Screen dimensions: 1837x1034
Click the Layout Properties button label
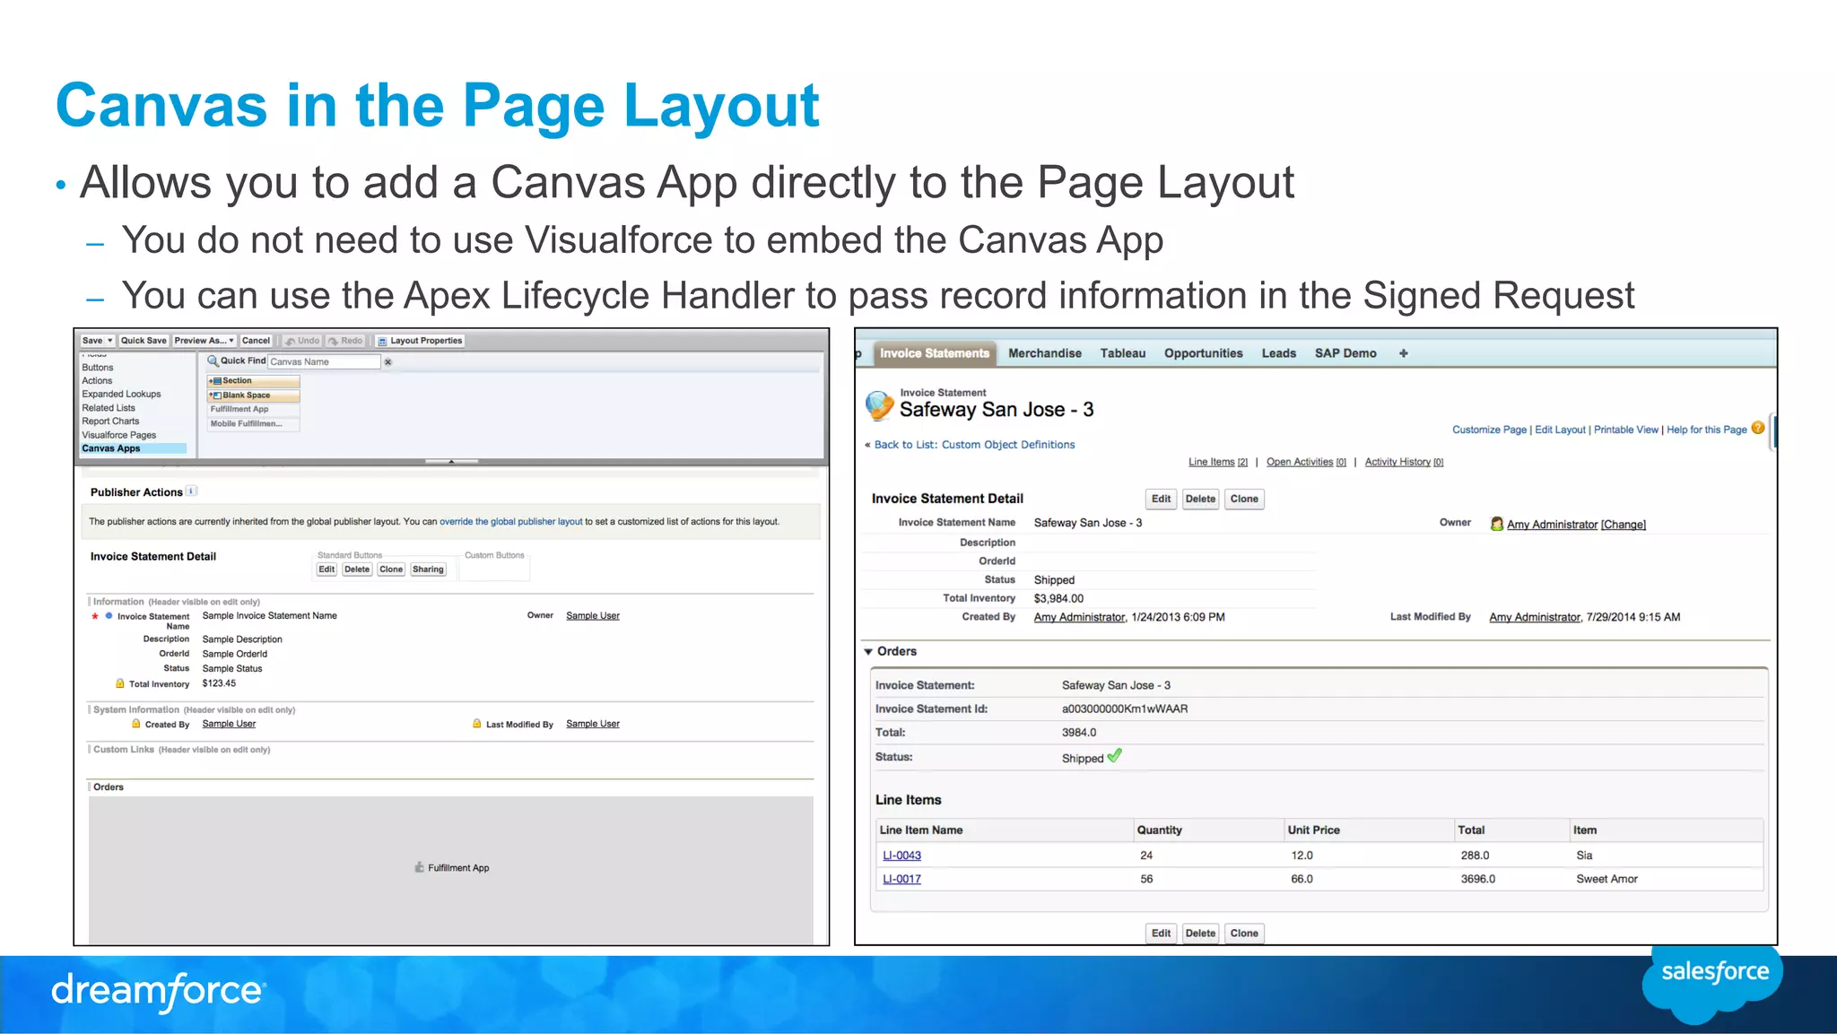pyautogui.click(x=426, y=341)
